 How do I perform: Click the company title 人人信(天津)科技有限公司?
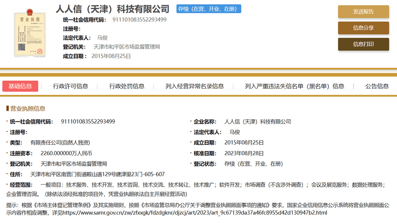point(112,9)
